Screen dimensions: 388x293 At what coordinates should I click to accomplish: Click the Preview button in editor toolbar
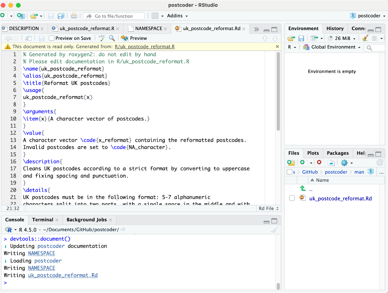pos(134,38)
